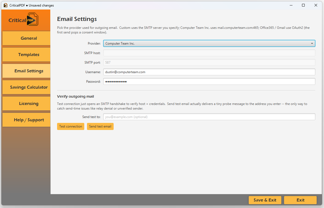Go to the Licensing tab

point(26,104)
